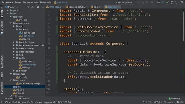Click Add Configuration button
The image size is (185, 104).
(125, 3)
